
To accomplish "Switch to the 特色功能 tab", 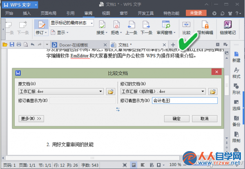I will click(171, 13).
